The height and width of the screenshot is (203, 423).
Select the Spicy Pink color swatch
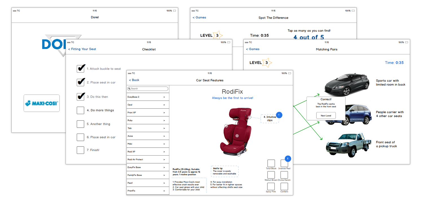click(x=271, y=186)
